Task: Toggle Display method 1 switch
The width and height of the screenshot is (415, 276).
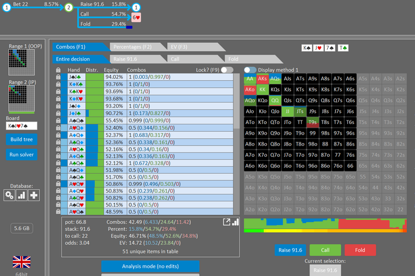Action: click(x=250, y=70)
